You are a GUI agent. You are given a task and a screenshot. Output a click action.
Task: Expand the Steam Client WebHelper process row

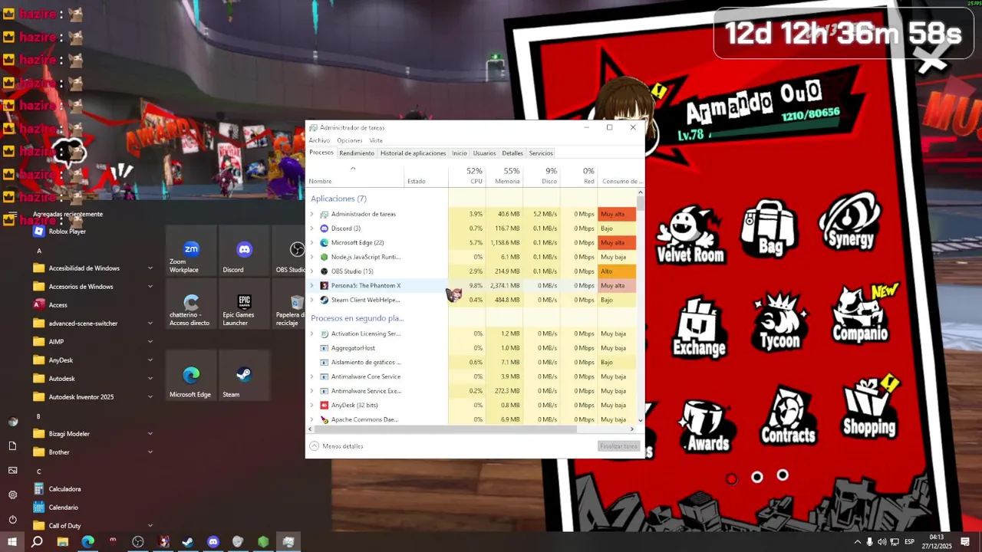point(311,300)
